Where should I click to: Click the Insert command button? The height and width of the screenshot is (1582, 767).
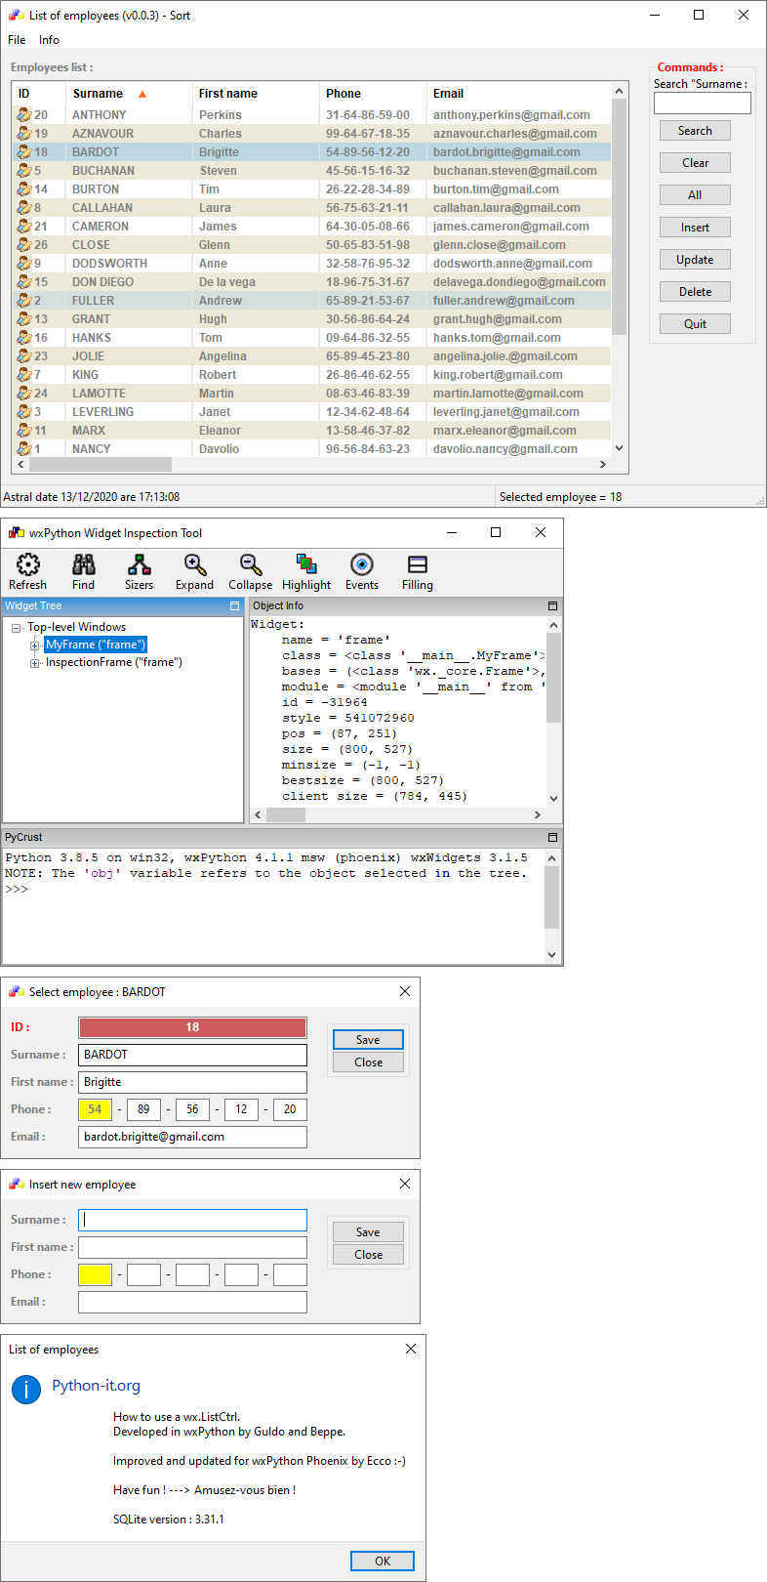(695, 228)
